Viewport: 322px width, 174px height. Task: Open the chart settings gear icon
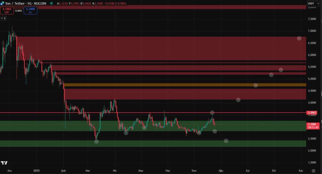pos(313,170)
